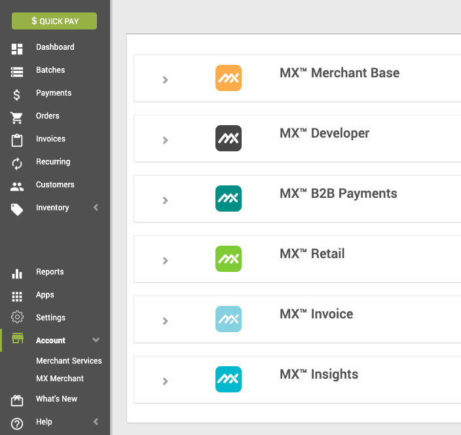
Task: Expand the MX Developer row chevron
Action: [x=165, y=140]
